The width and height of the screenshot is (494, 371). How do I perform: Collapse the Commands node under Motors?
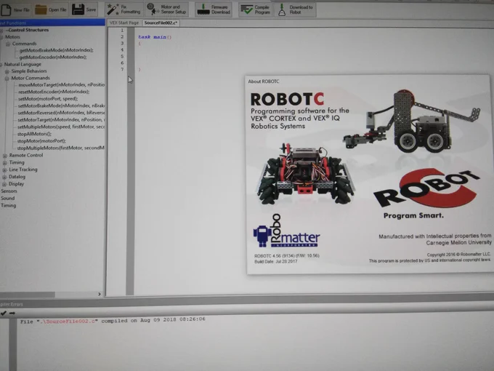click(8, 44)
